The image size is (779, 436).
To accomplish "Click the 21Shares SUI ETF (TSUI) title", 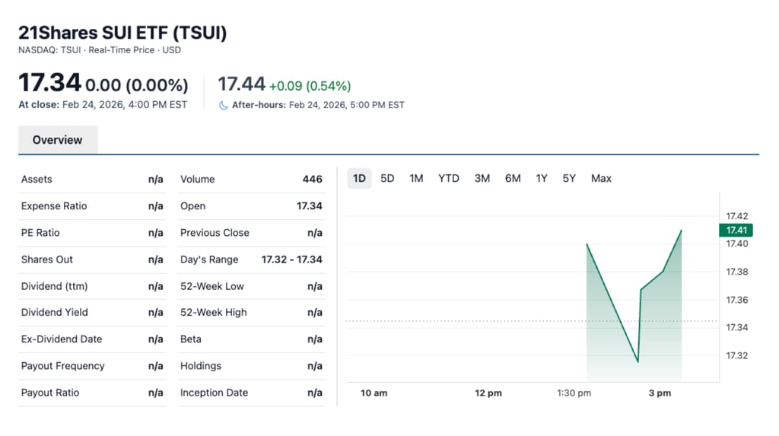I will point(122,33).
